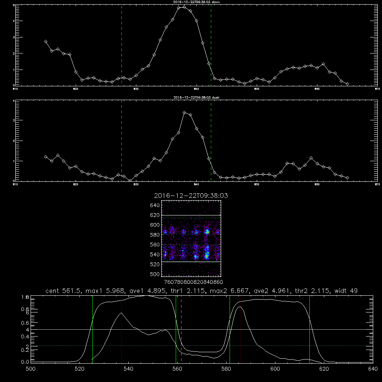Click bottom plot x-axis label 620

[x=324, y=369]
